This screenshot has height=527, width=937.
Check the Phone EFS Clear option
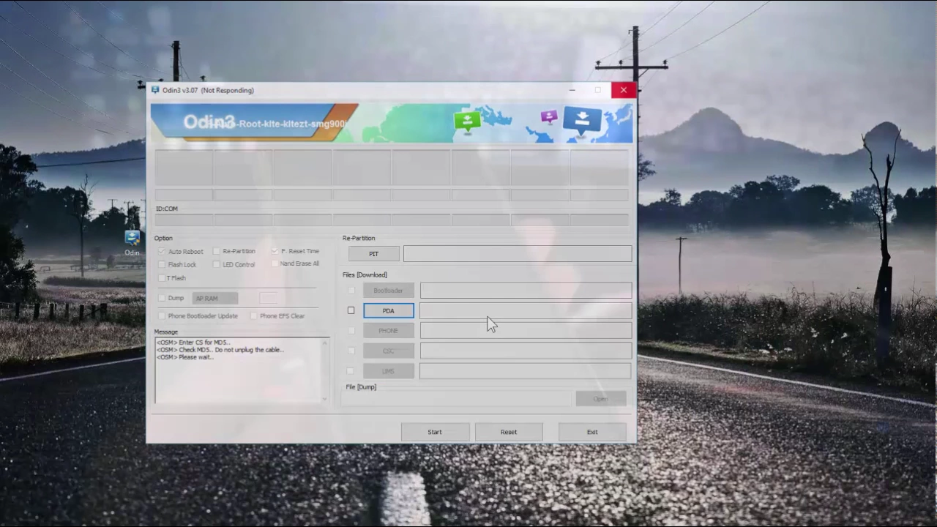tap(253, 315)
